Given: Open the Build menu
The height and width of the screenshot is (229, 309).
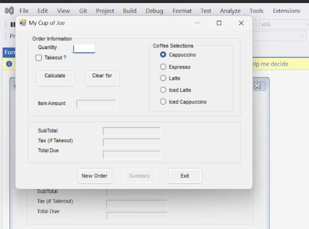Looking at the screenshot, I should [x=130, y=11].
